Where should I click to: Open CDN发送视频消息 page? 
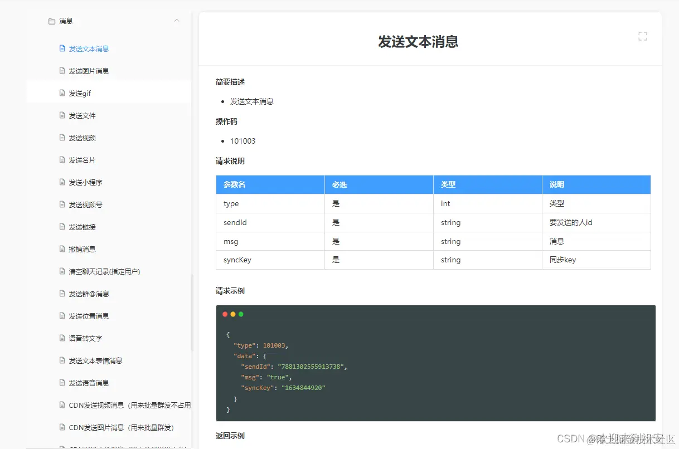[x=129, y=405]
